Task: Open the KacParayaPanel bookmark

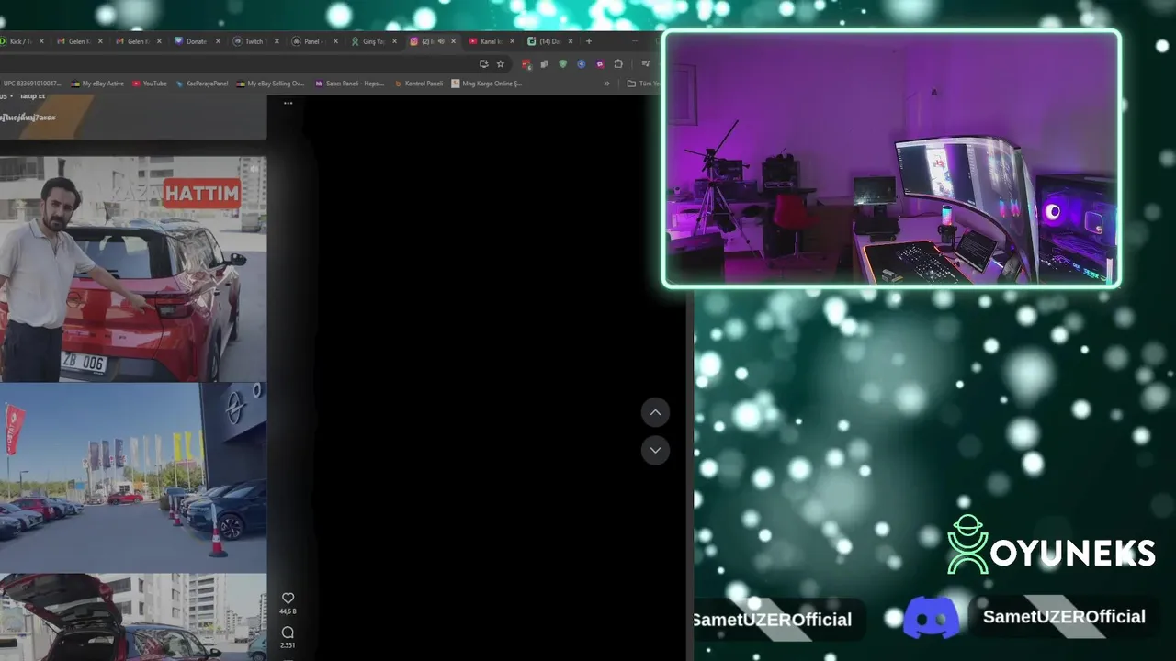Action: tap(201, 84)
